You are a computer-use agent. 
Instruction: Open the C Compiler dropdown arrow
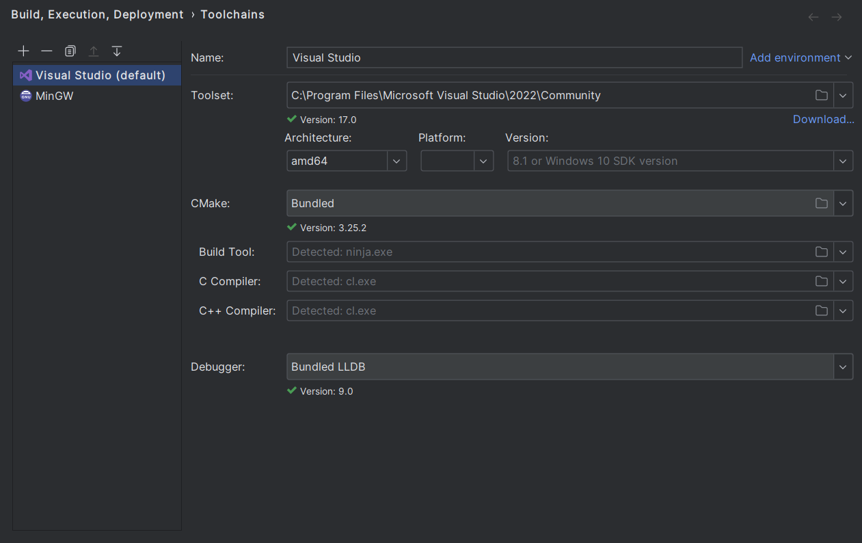843,282
